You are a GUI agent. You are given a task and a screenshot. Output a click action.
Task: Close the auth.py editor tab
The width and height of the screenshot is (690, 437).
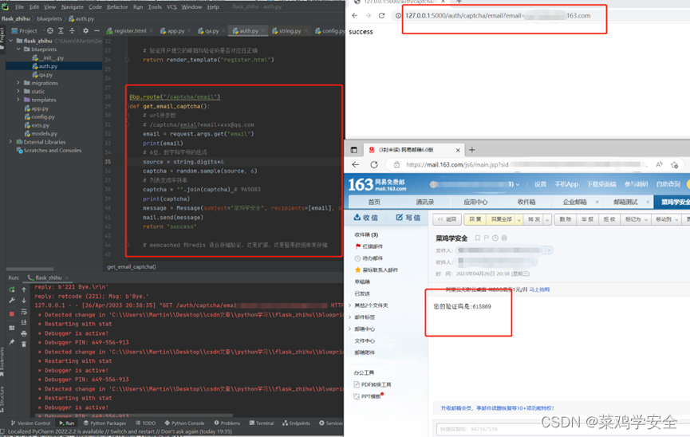click(263, 31)
